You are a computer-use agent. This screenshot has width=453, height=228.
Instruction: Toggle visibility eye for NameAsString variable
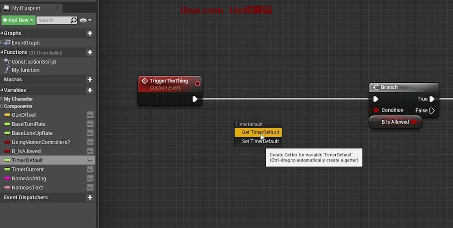90,178
